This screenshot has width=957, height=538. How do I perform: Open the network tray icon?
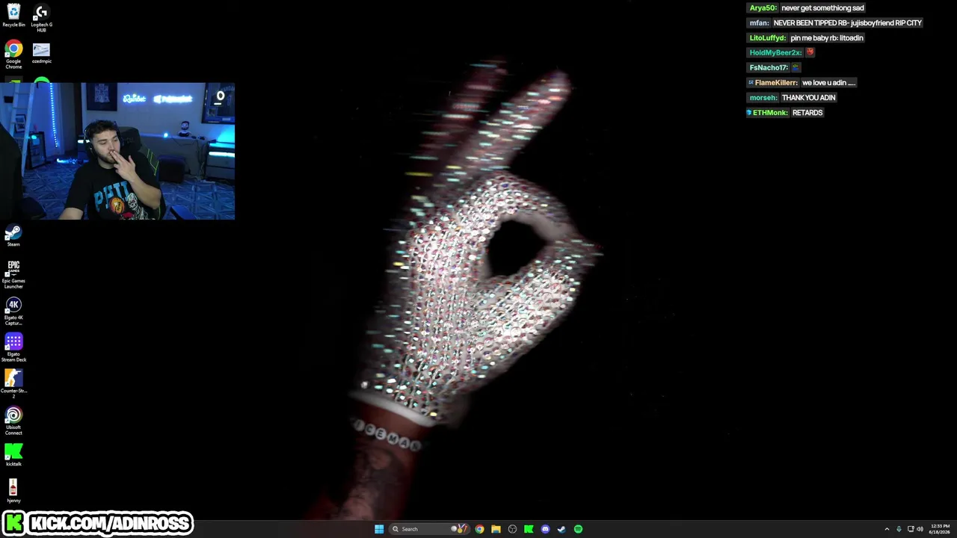coord(911,529)
